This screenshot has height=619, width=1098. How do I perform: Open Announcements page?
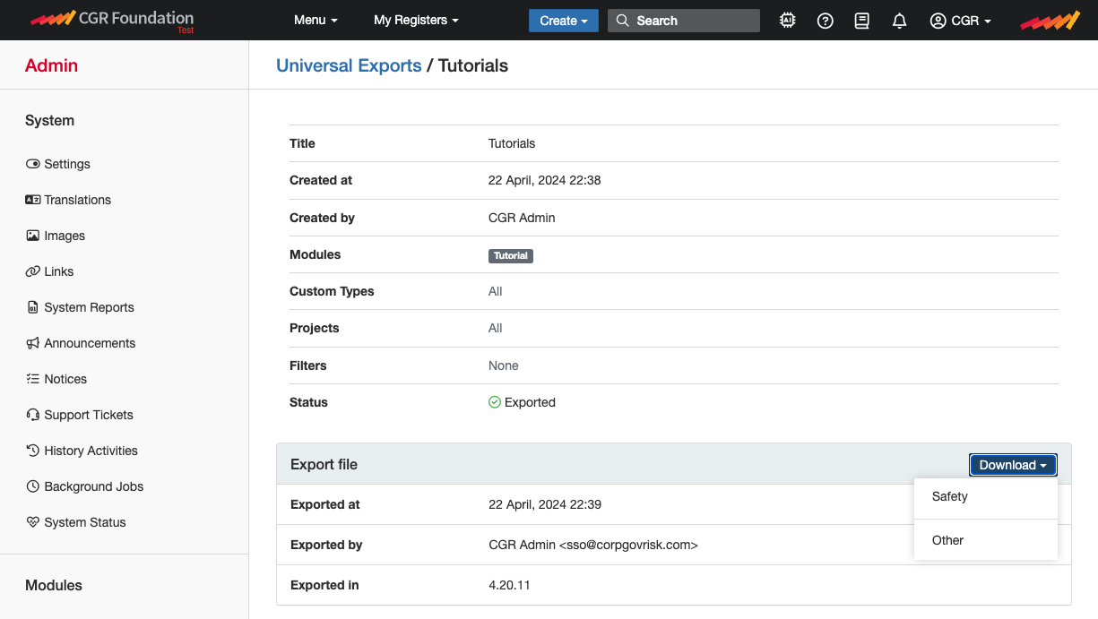click(90, 343)
